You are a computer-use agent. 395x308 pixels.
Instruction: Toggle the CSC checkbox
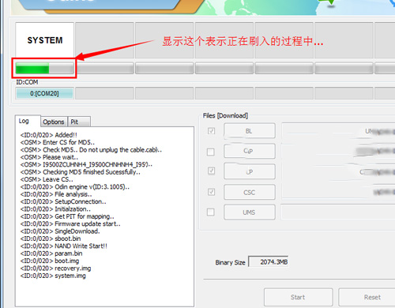pos(211,192)
